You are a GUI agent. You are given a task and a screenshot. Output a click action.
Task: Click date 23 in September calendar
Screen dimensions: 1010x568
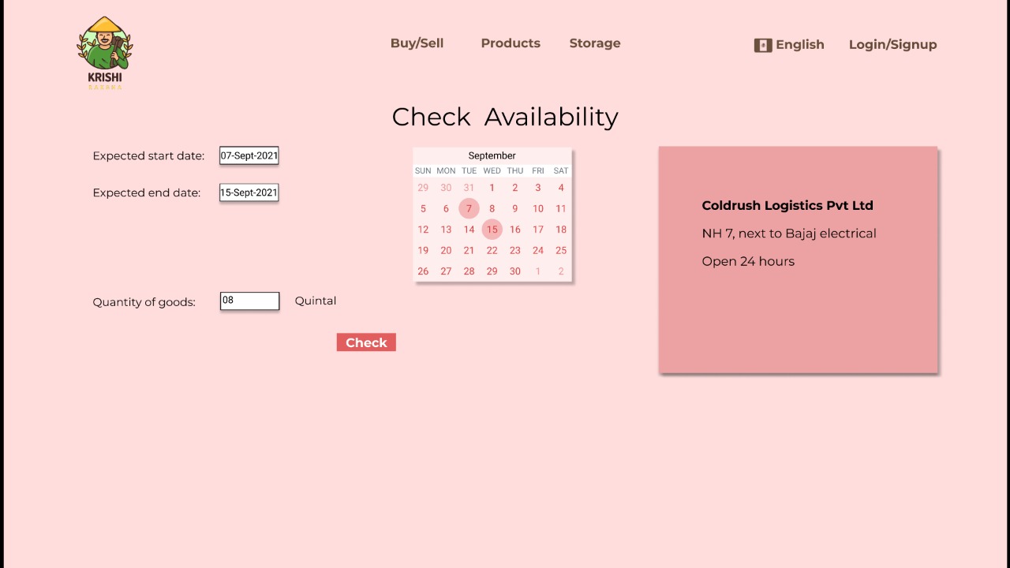(514, 250)
